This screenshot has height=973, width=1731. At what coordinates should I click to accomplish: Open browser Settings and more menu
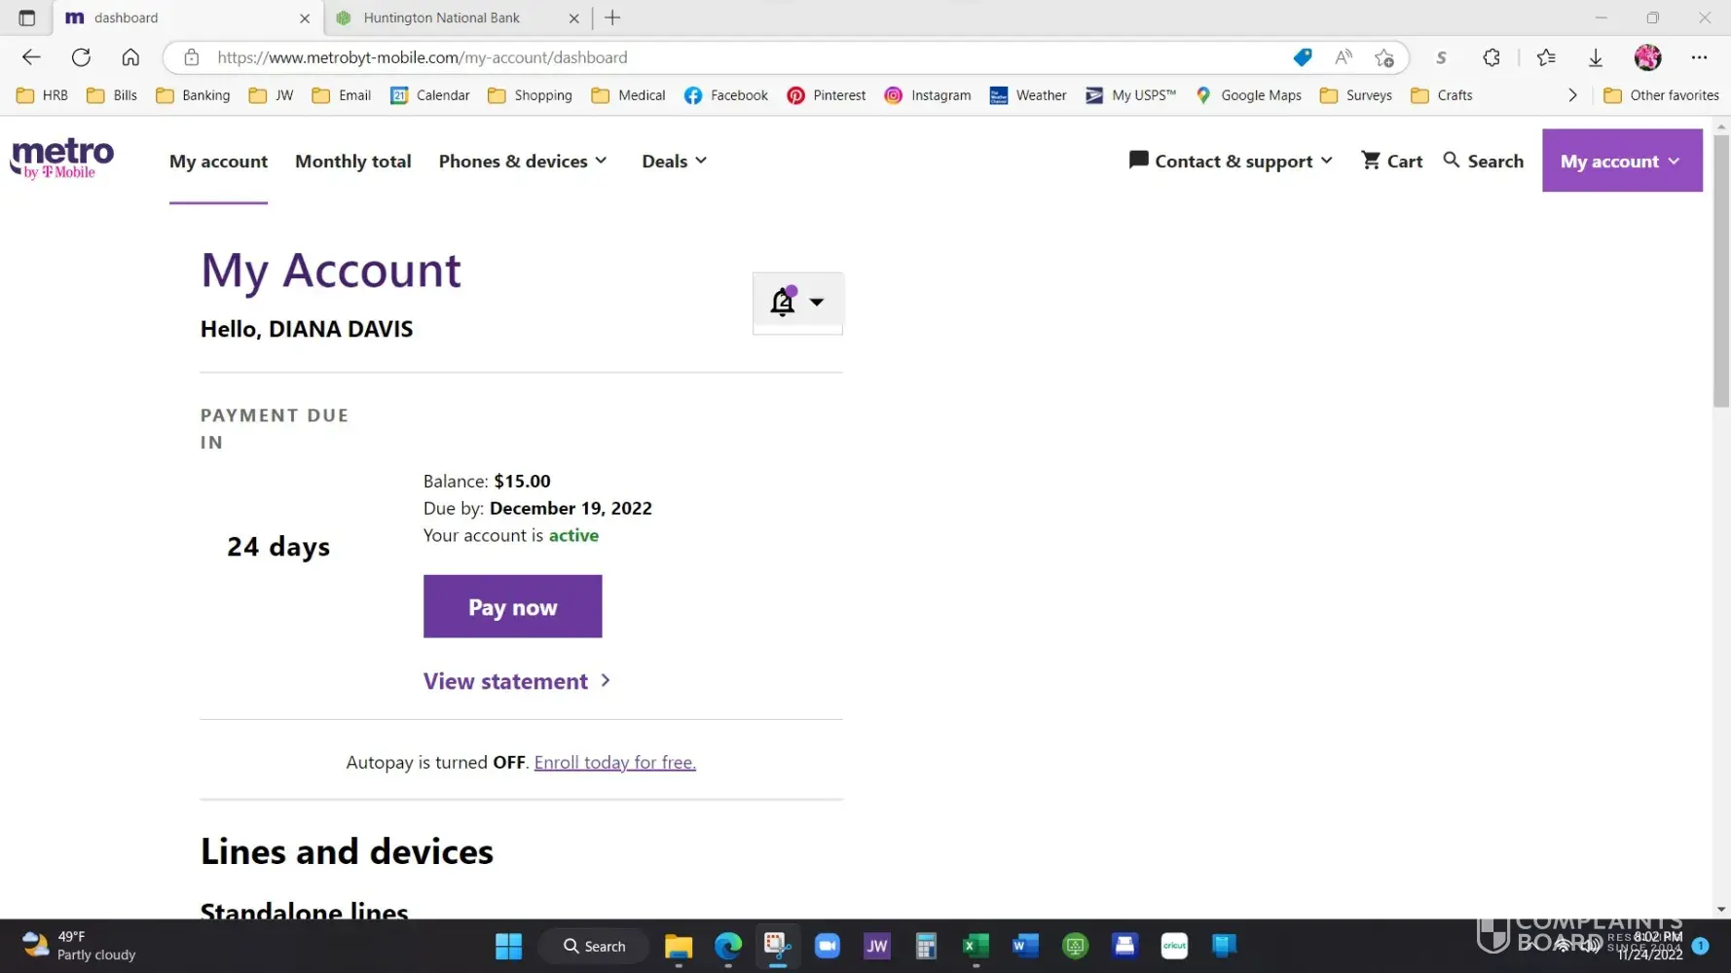[x=1699, y=57]
